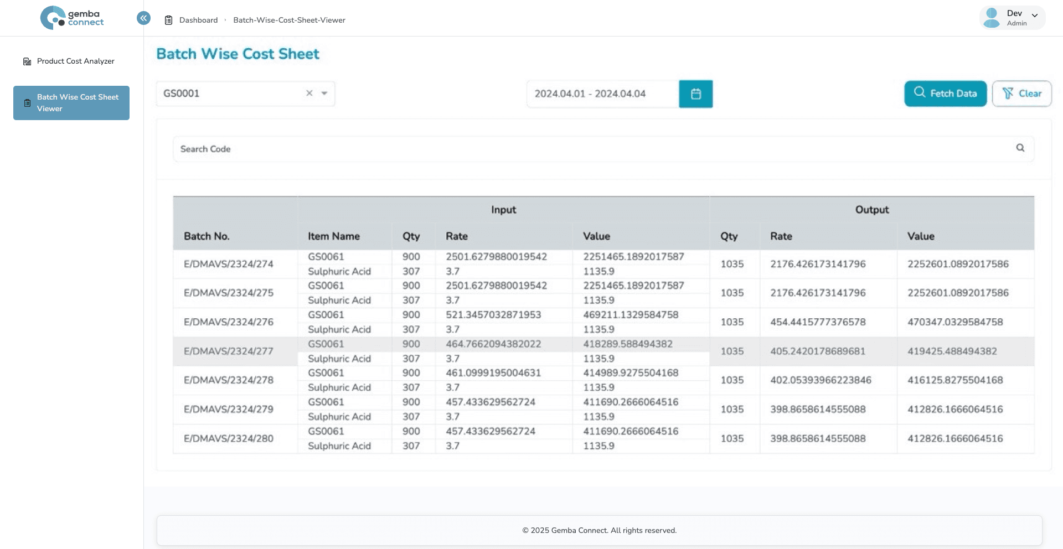The width and height of the screenshot is (1063, 549).
Task: Click the 2025 Gemba Connect copyright footer text
Action: [x=599, y=530]
